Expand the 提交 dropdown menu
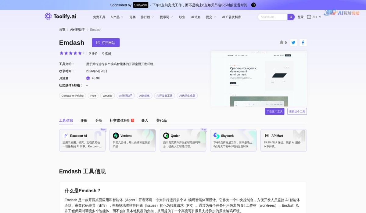Screen dimensions: 366x213 click(x=211, y=17)
